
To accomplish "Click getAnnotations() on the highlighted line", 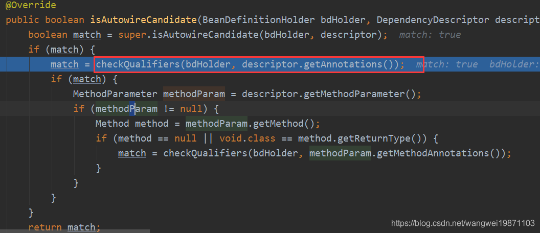I will pos(348,64).
